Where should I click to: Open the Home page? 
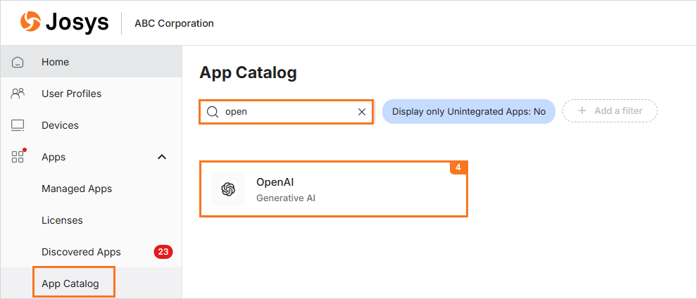pos(91,62)
